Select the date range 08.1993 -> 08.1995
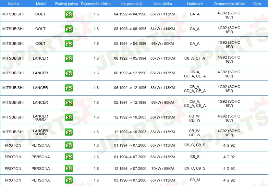Screen dimensions: 268x186 130,29
